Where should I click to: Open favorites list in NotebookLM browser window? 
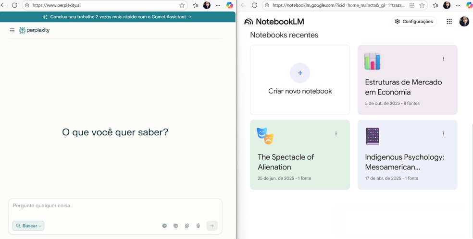[x=436, y=5]
